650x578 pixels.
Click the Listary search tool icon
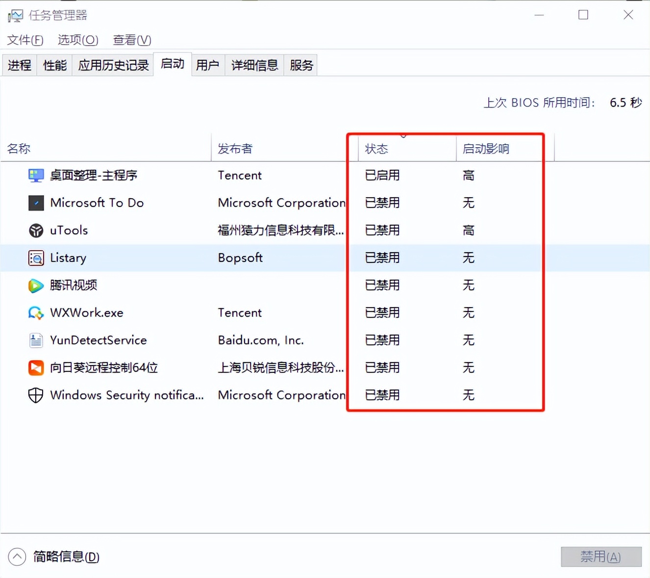[x=36, y=258]
